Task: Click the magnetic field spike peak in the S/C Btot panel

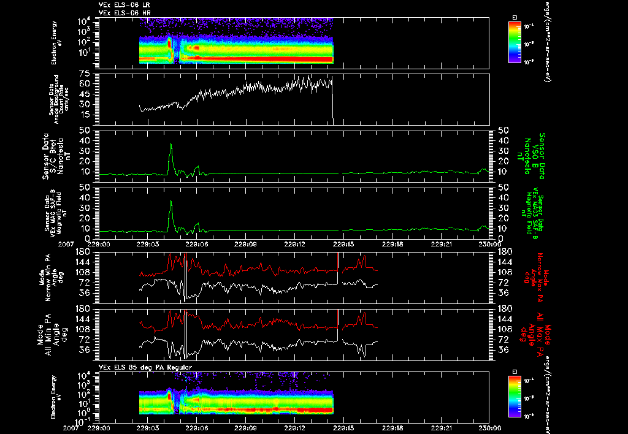Action: (x=171, y=144)
